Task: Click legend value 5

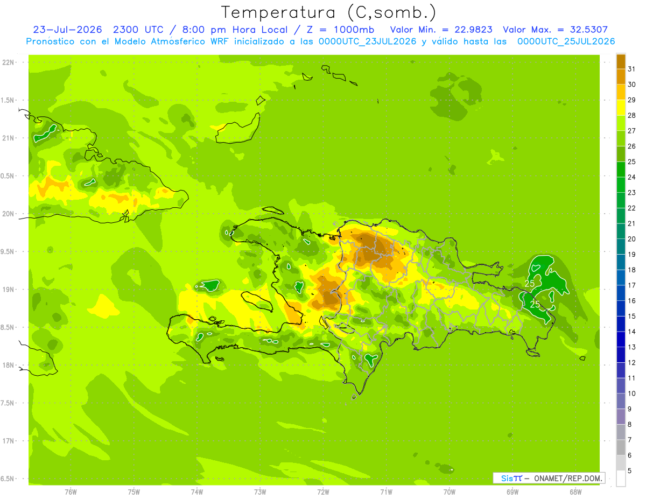Action: pyautogui.click(x=629, y=470)
